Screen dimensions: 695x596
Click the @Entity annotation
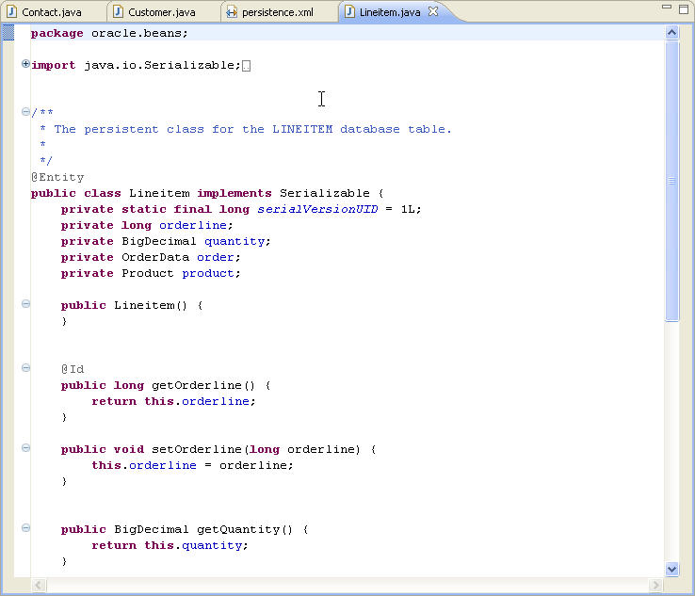click(x=57, y=177)
